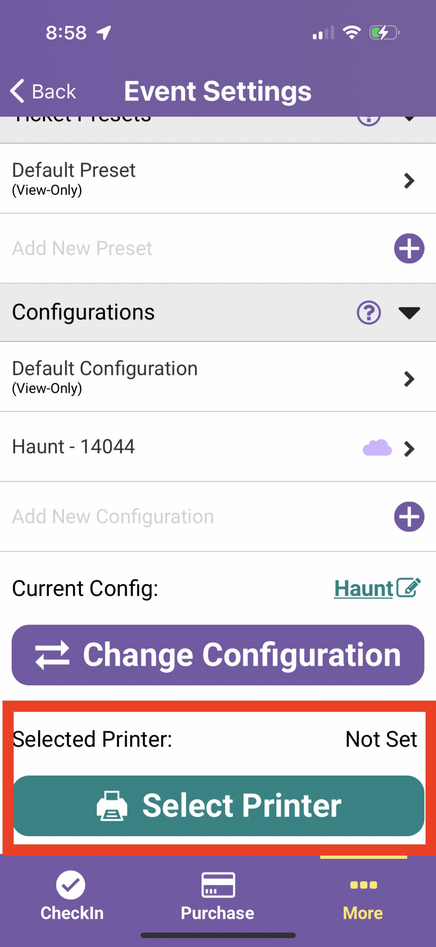Viewport: 436px width, 947px height.
Task: Open Configurations help question mark icon
Action: [x=368, y=312]
